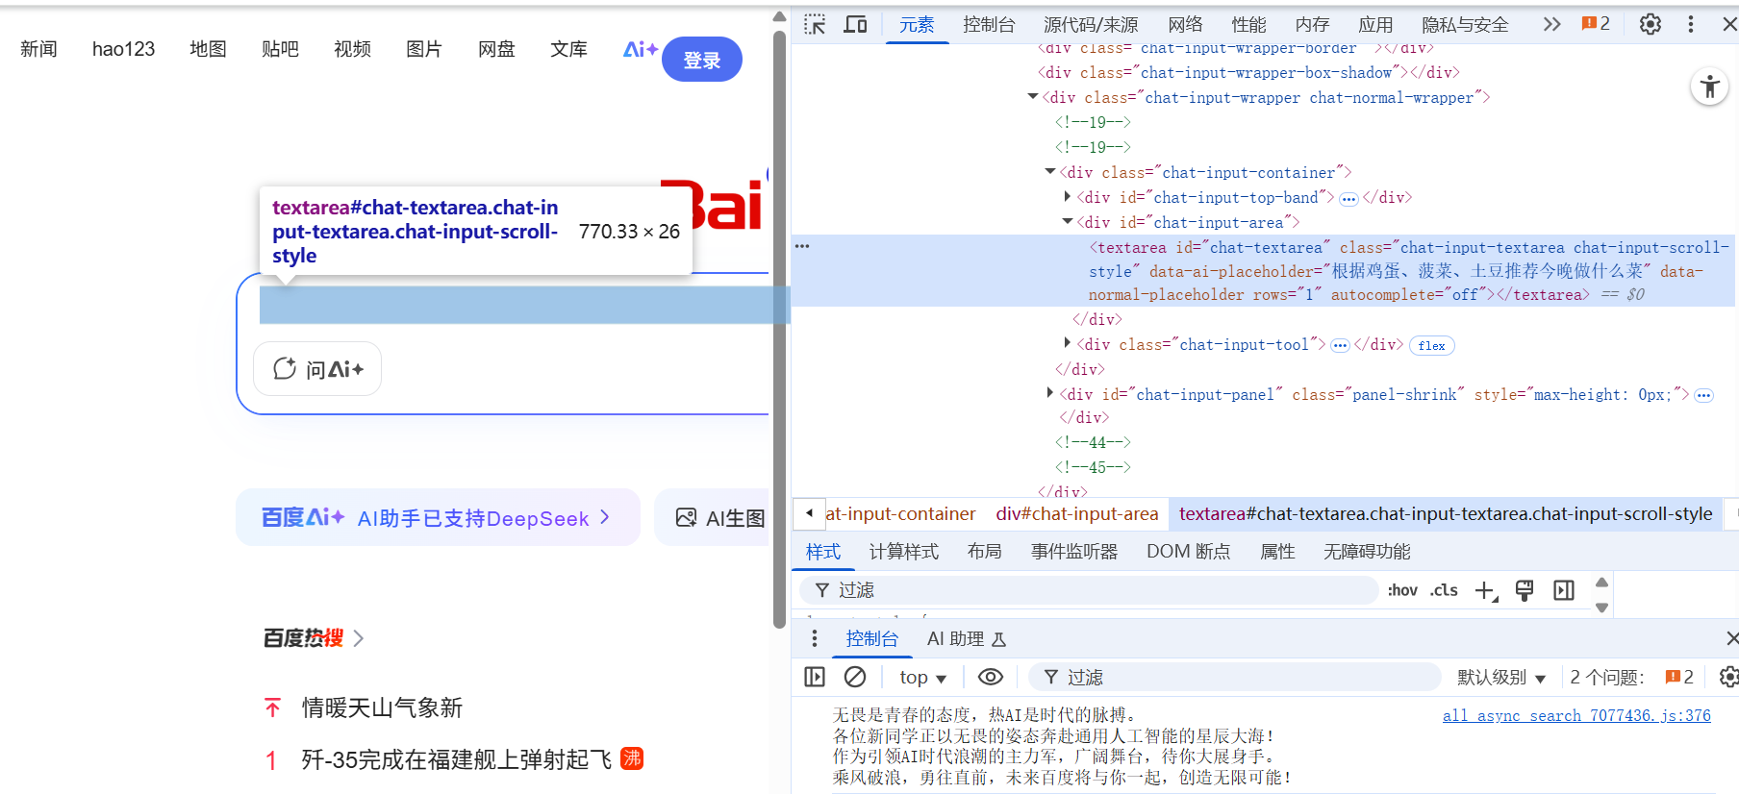Toggle device toolbar emulation icon

855,24
